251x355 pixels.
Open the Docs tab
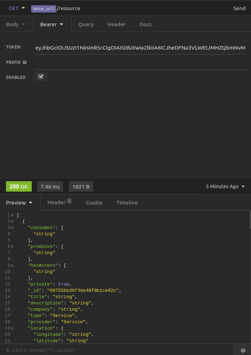[146, 24]
